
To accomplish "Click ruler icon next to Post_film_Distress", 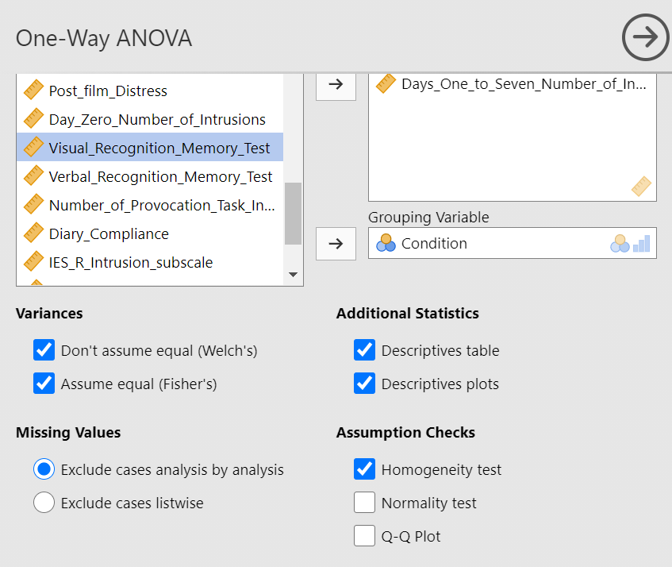I will pyautogui.click(x=33, y=90).
